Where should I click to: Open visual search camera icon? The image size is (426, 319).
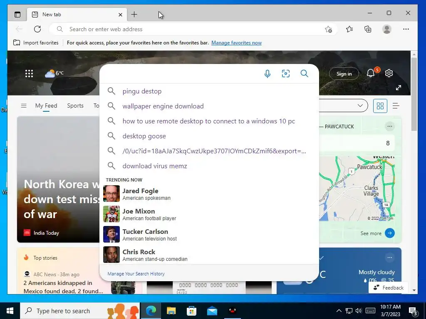(285, 74)
